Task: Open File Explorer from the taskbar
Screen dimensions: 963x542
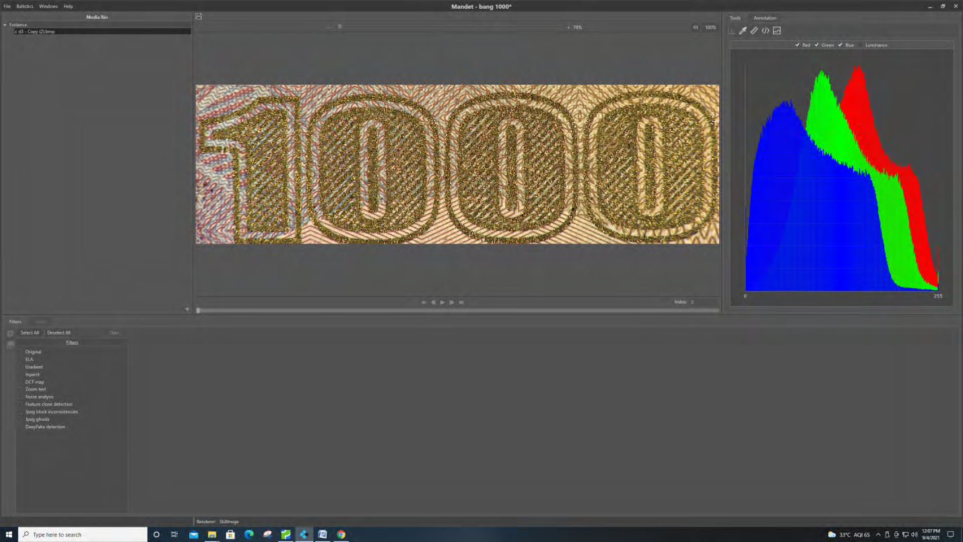Action: click(x=211, y=535)
